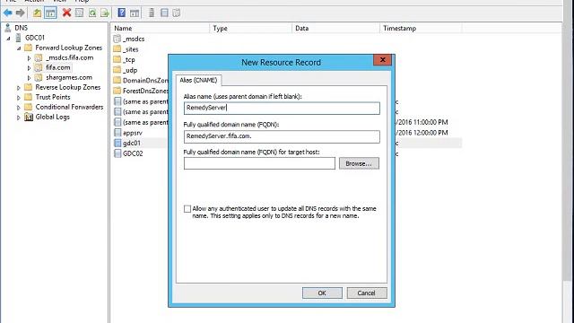574x323 pixels.
Task: Enable 'Allow any authenticated user' checkbox
Action: [187, 209]
